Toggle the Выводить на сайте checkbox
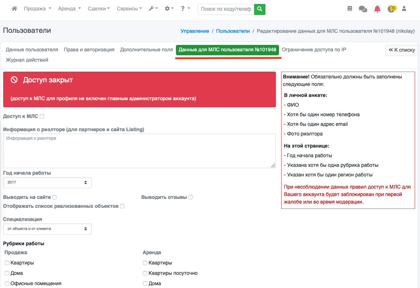 pos(55,197)
